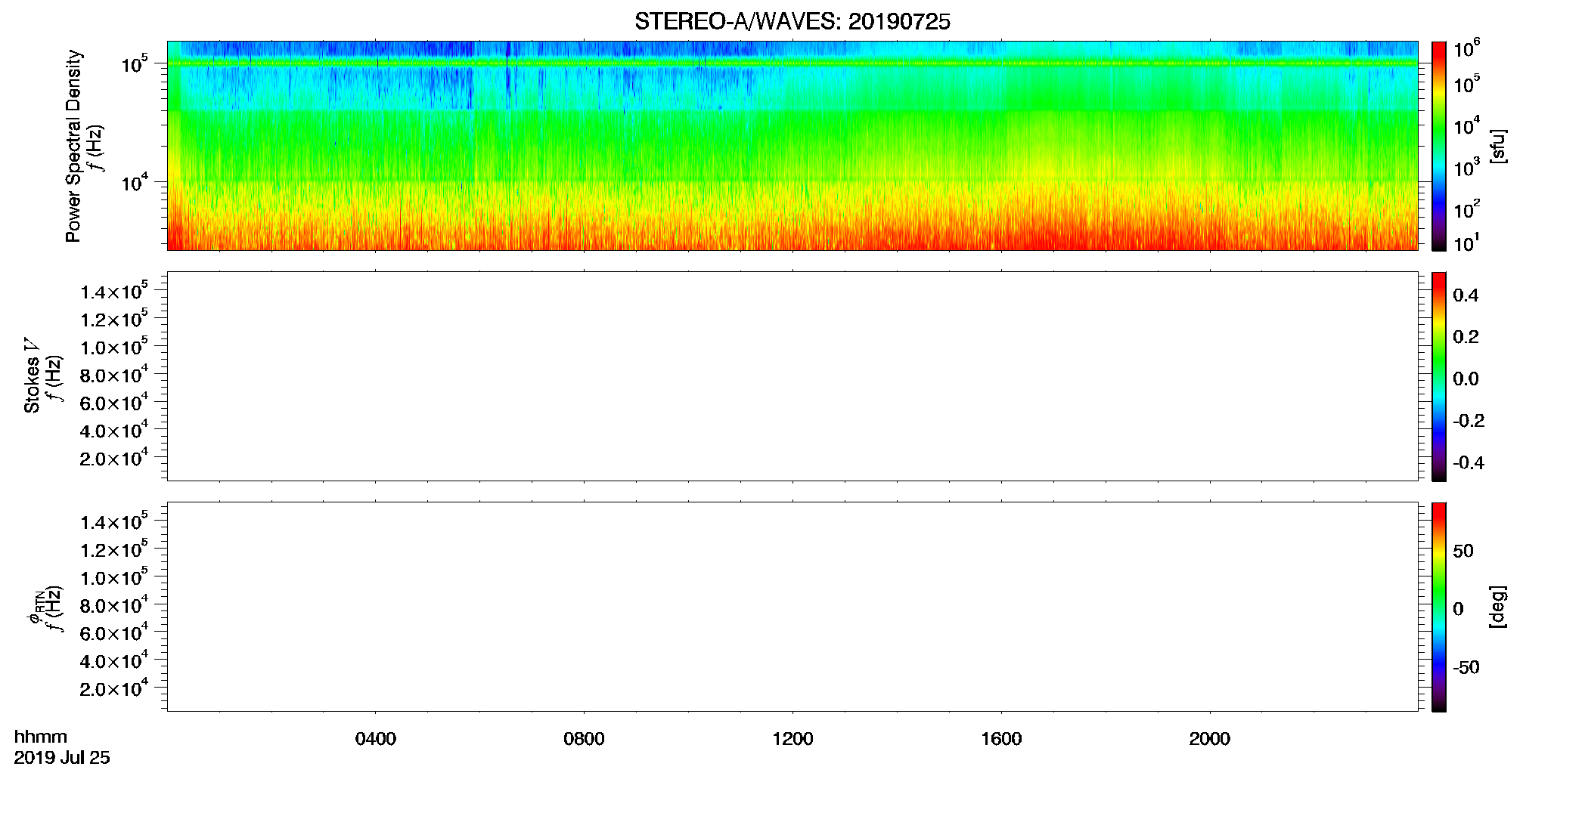Screen dimensions: 1585x816
Task: Click the 2019 Jul 25 date label
Action: point(62,758)
